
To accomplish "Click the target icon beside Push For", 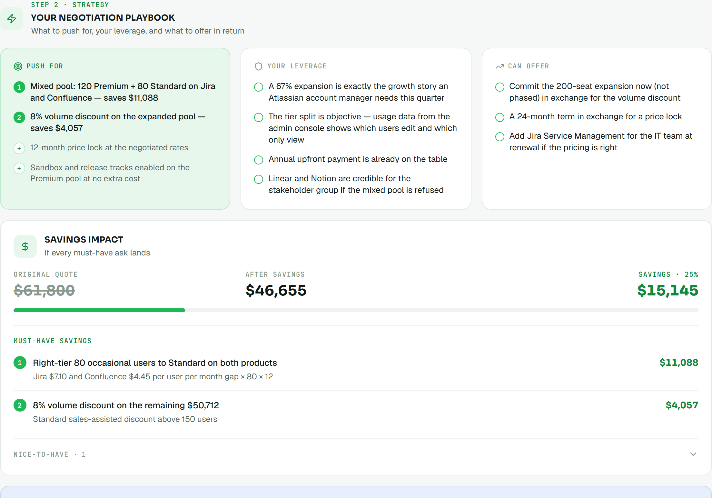I will click(x=18, y=66).
